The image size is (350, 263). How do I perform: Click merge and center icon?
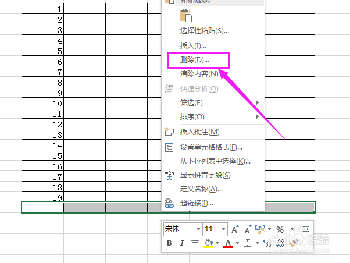point(305,229)
